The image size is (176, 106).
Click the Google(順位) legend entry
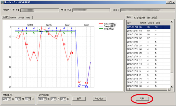[108, 26]
